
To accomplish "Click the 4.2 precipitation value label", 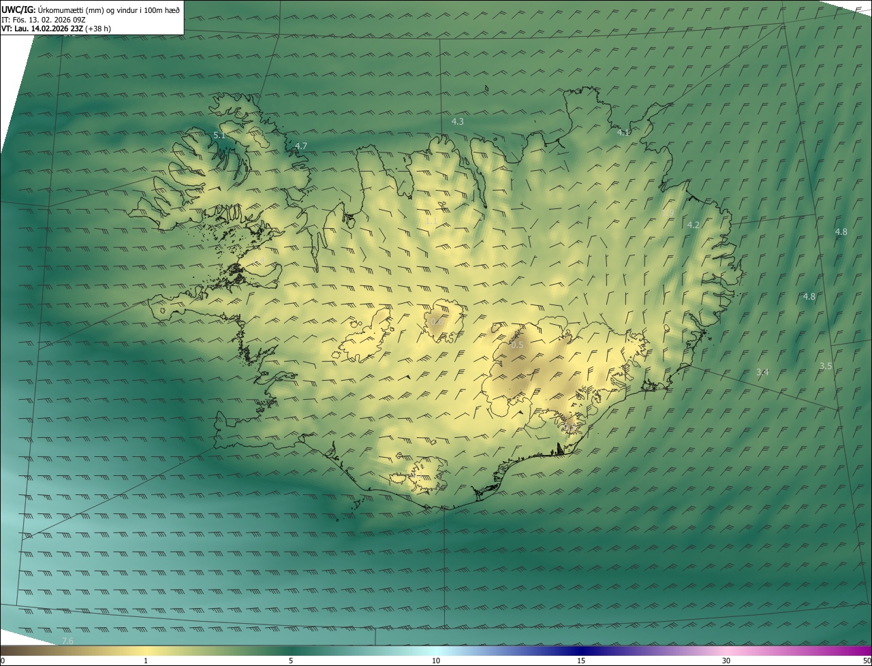I will coord(694,225).
